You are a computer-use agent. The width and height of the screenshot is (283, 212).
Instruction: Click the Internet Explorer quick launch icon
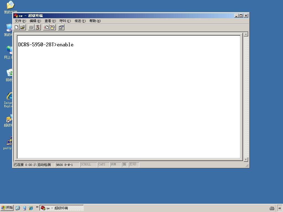tap(31, 208)
